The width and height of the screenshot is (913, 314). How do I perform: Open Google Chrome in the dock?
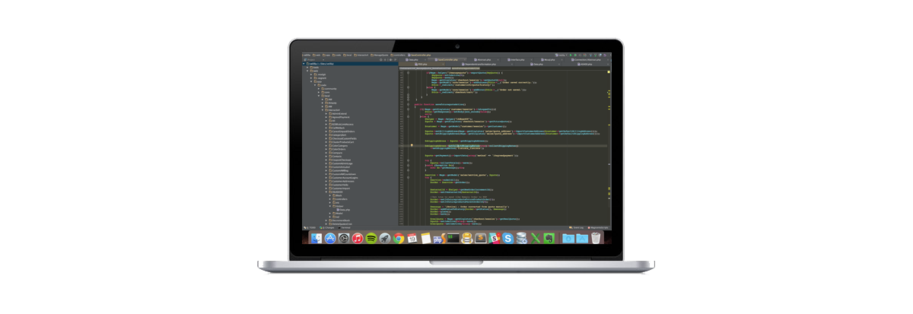(x=398, y=238)
